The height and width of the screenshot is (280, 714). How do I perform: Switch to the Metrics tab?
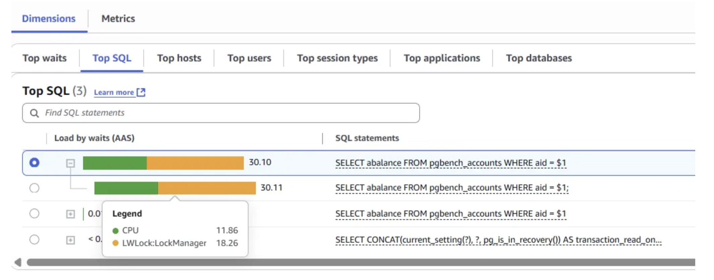tap(118, 19)
